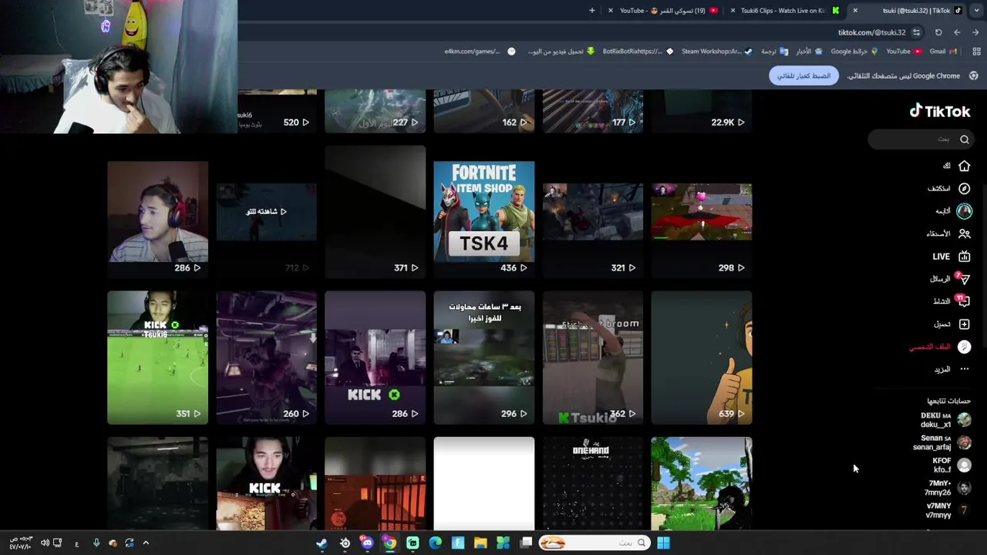Open Microsoft Edge from the taskbar
Viewport: 987px width, 555px height.
point(435,543)
